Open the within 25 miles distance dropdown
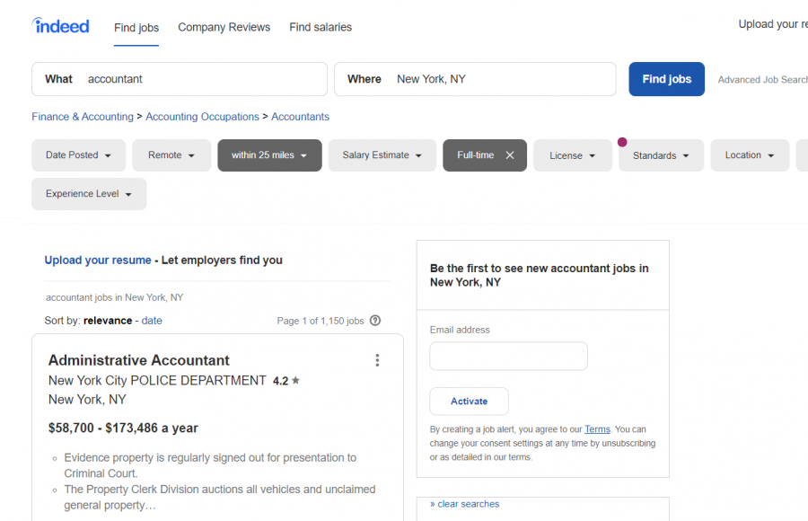This screenshot has width=808, height=521. pyautogui.click(x=269, y=155)
